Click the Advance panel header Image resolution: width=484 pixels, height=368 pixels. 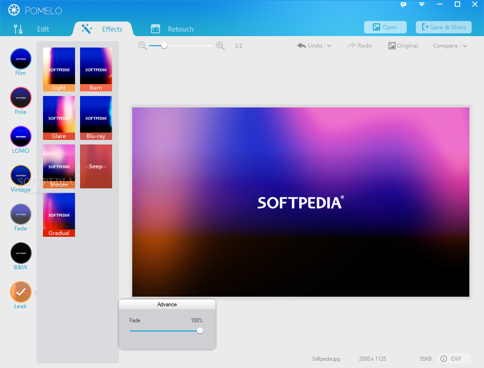point(167,304)
